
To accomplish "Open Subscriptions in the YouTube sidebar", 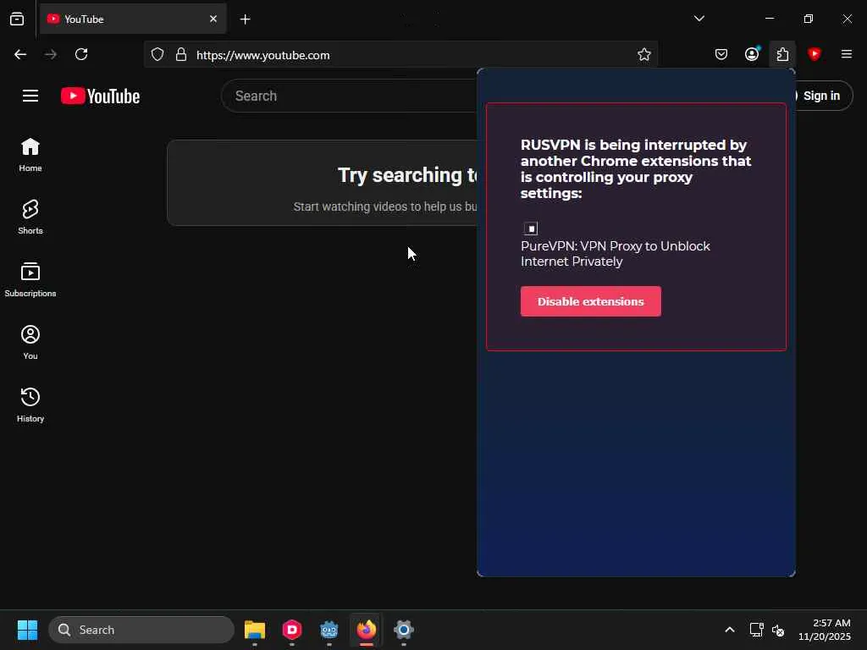I will [30, 279].
